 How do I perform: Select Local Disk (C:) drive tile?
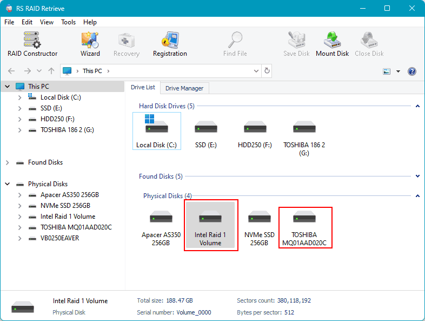(157, 131)
